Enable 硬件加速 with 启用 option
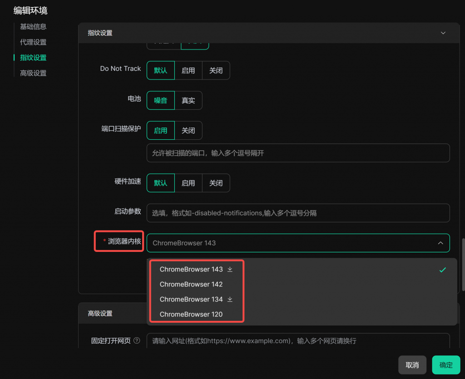465x379 pixels. pos(188,183)
